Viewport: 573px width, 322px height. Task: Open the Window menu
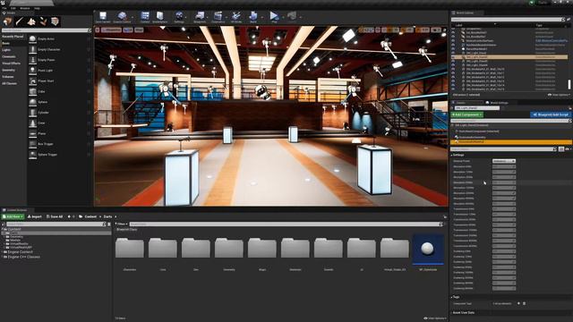[x=25, y=8]
